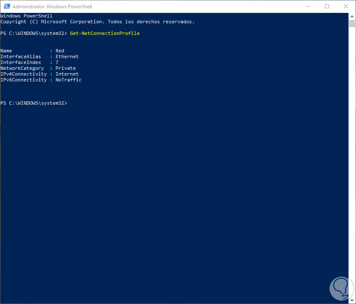356x304 pixels.
Task: Click the scrollbar down arrow
Action: click(x=352, y=300)
